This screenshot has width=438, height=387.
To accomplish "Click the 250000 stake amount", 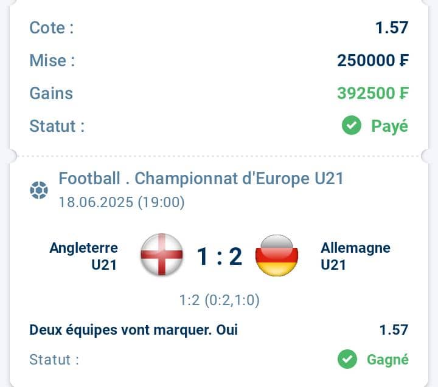I will pyautogui.click(x=373, y=61).
